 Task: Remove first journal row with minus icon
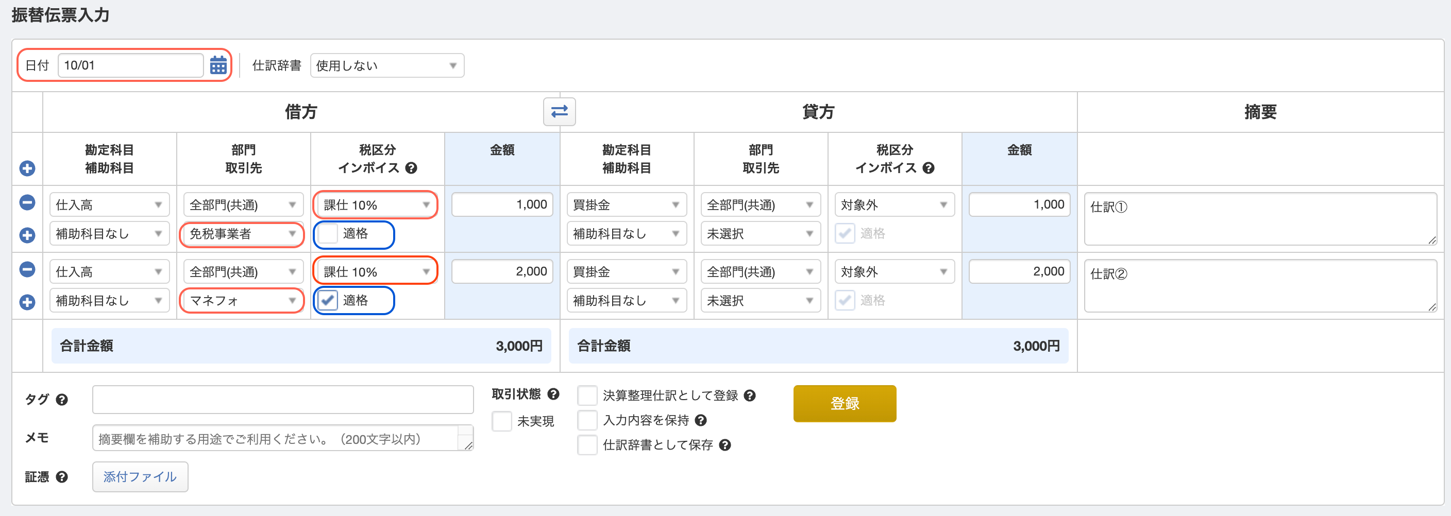27,202
